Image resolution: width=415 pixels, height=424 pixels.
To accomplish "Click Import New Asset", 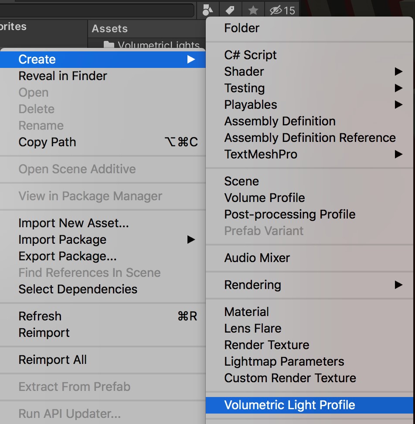I will (x=73, y=223).
